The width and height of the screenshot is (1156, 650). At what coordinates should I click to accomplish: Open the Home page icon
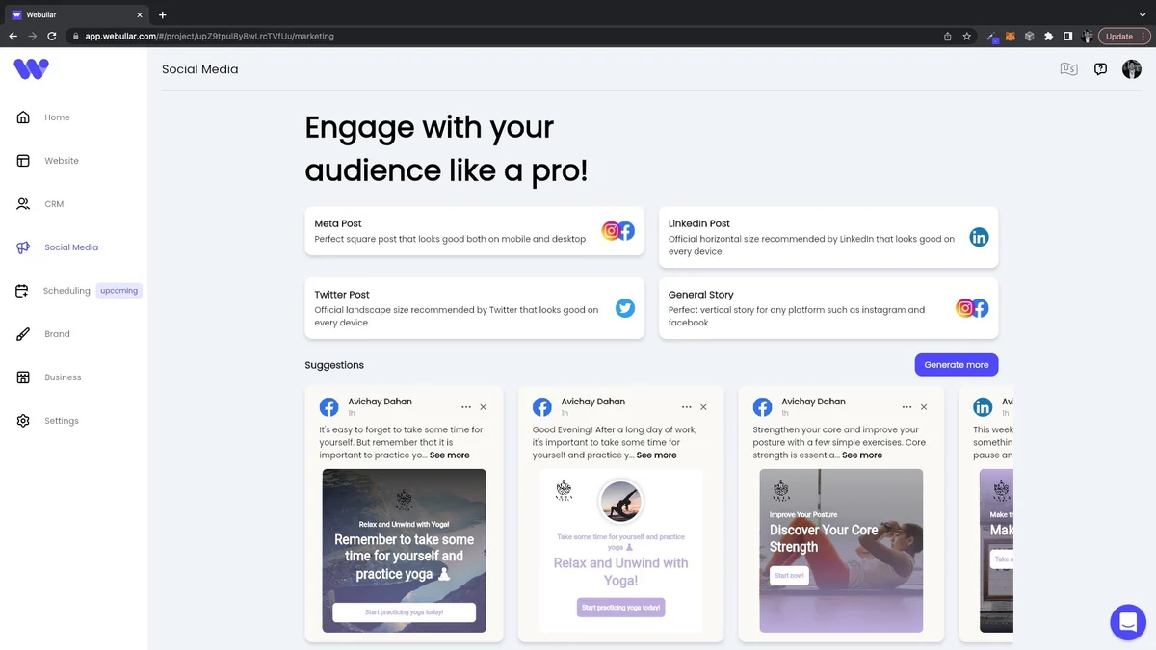click(23, 117)
